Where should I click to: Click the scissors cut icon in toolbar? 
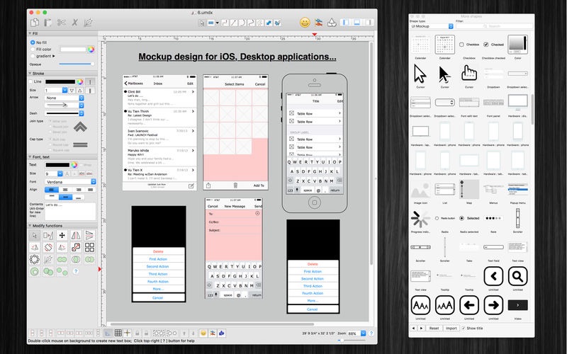(x=61, y=23)
